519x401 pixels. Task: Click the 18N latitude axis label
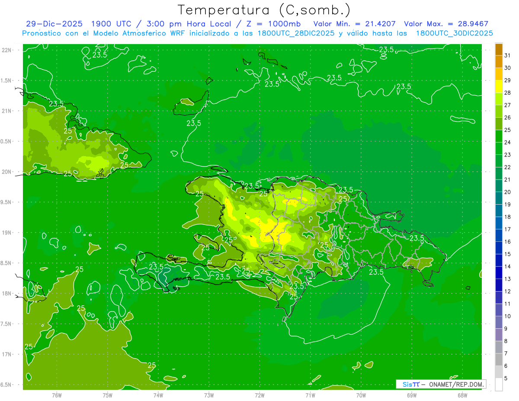coord(6,293)
